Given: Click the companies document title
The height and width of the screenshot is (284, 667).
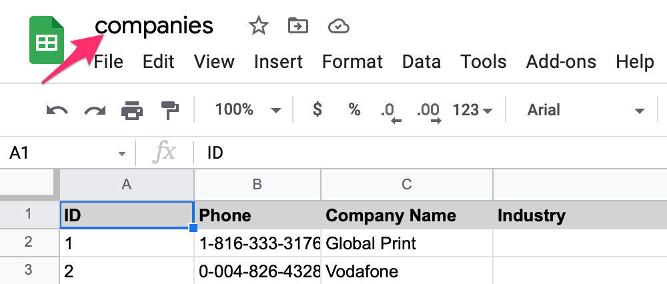Looking at the screenshot, I should coord(154,25).
